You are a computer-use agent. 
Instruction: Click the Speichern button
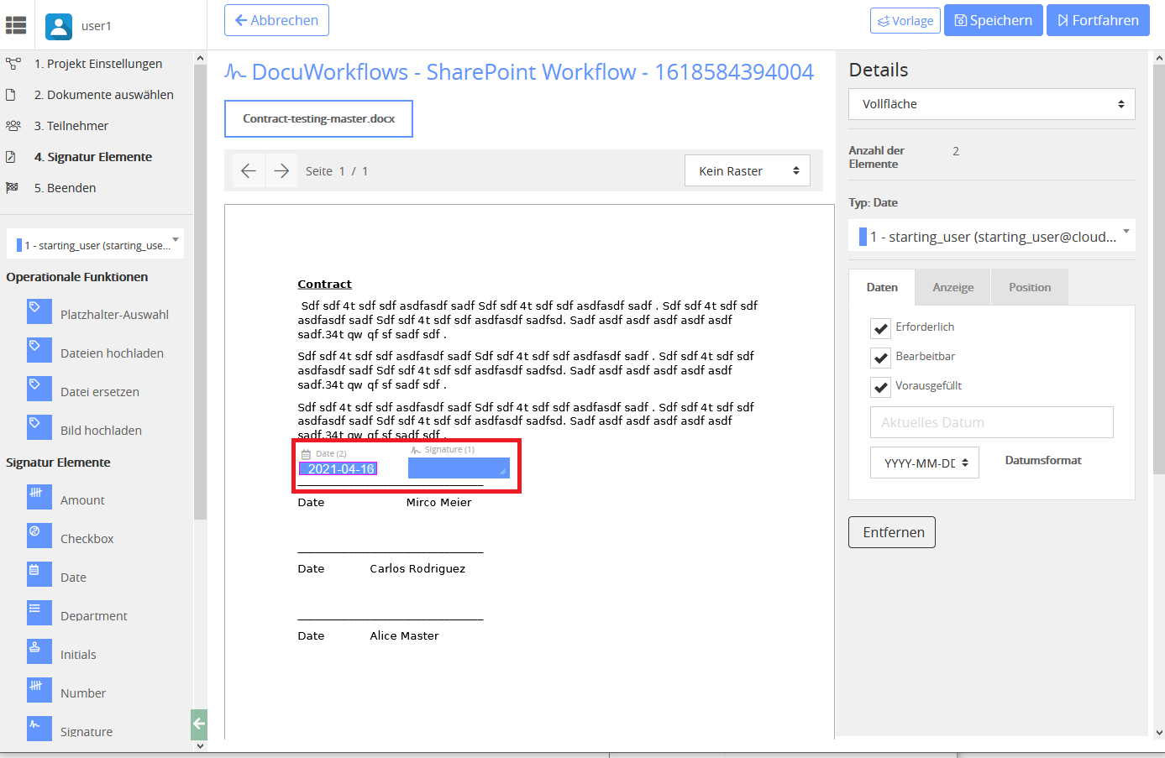click(x=993, y=19)
